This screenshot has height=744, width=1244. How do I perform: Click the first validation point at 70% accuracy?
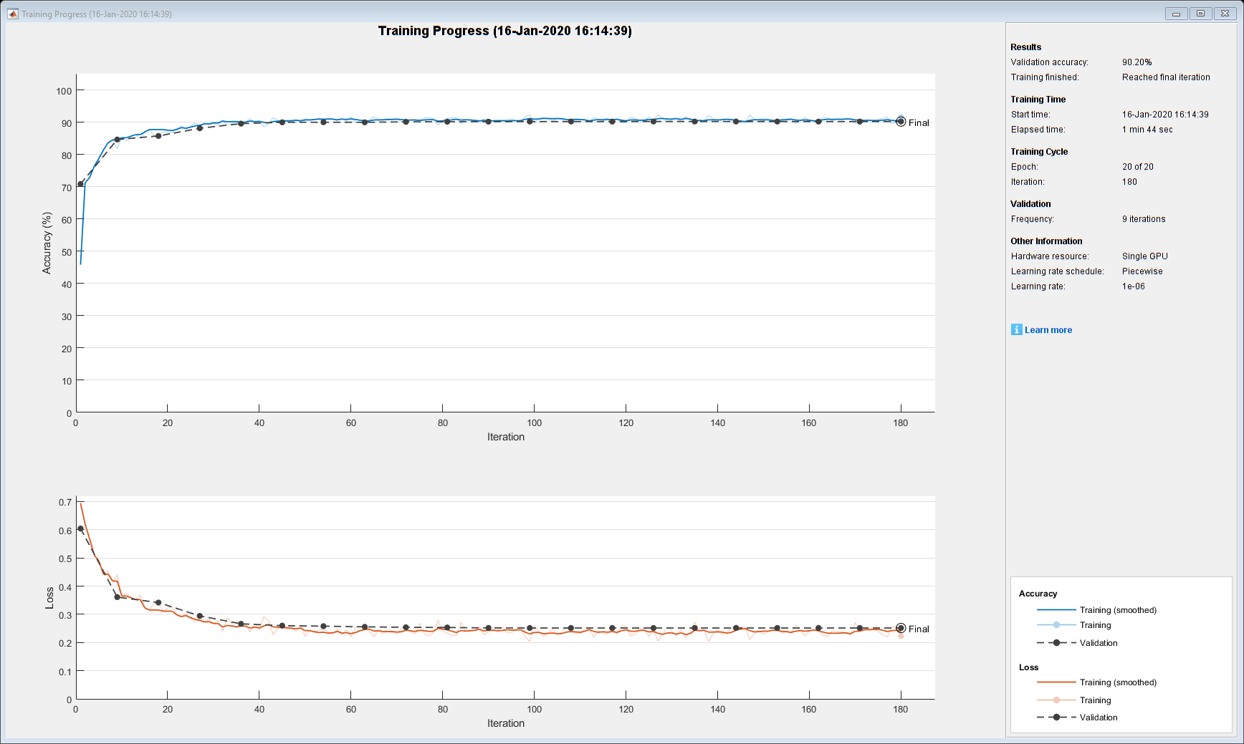coord(80,184)
